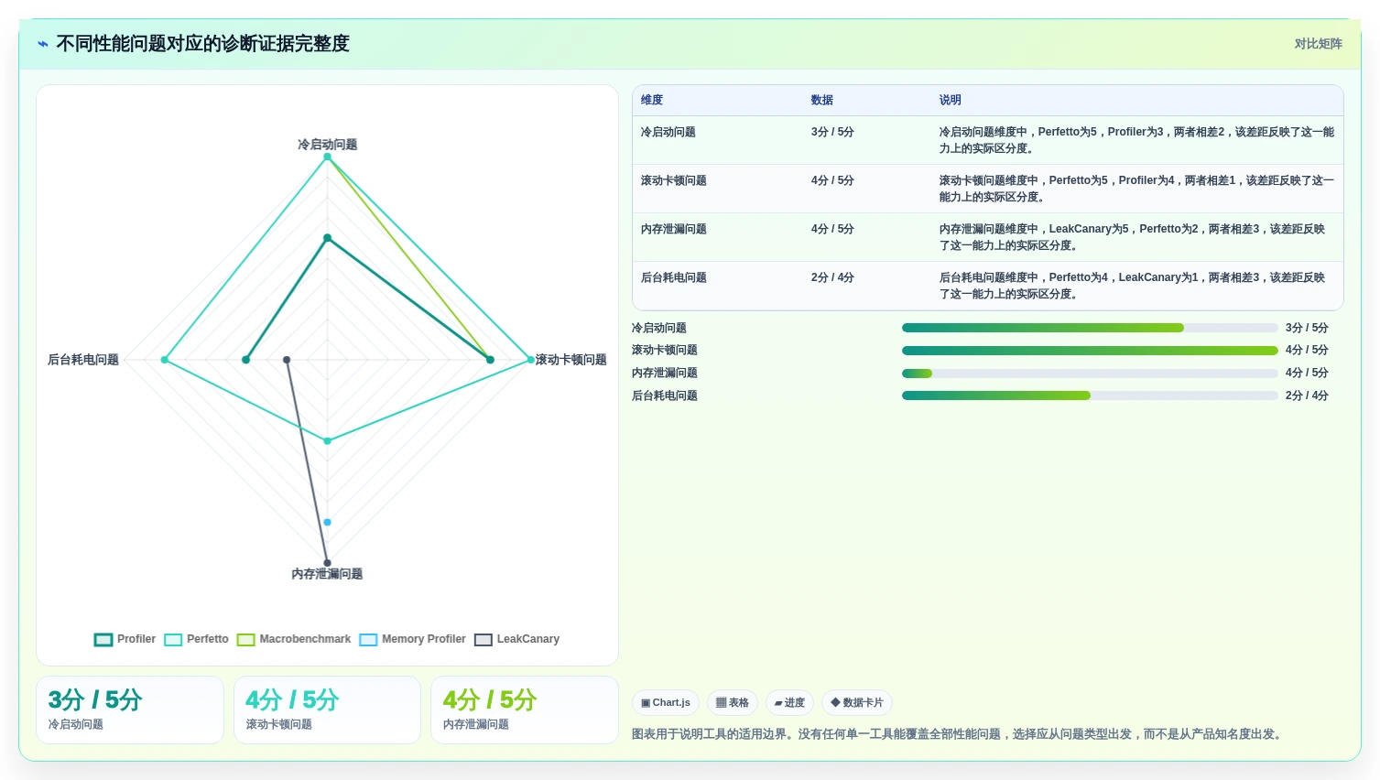Click the 对比矩阵 label in the header
1380x780 pixels.
tap(1318, 44)
